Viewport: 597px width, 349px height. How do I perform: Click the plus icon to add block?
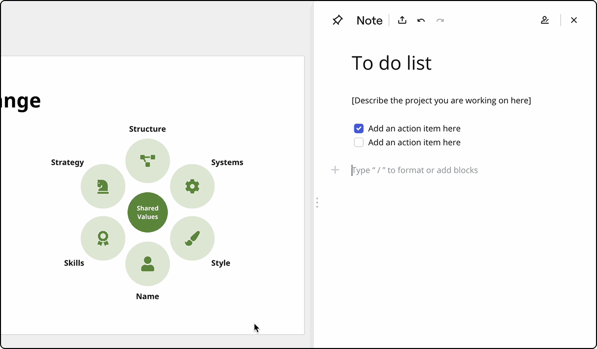click(x=335, y=170)
